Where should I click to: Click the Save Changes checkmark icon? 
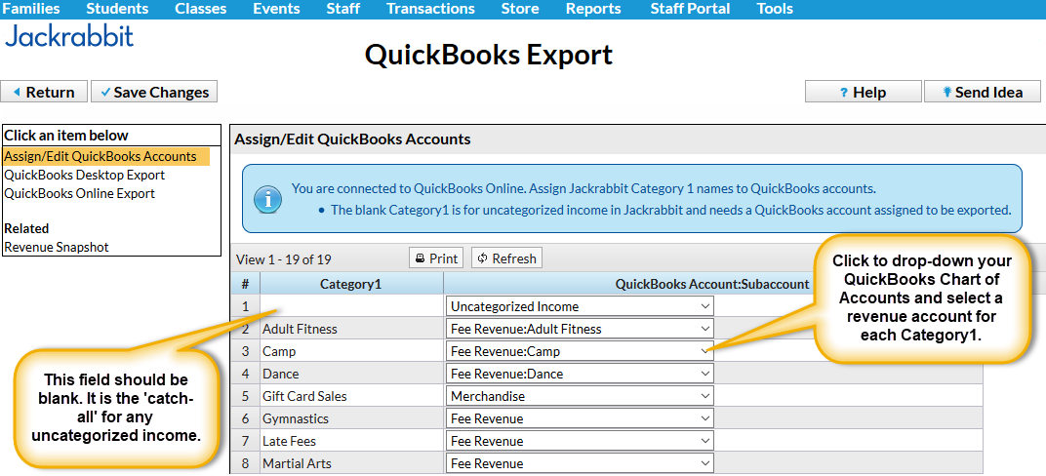[105, 93]
